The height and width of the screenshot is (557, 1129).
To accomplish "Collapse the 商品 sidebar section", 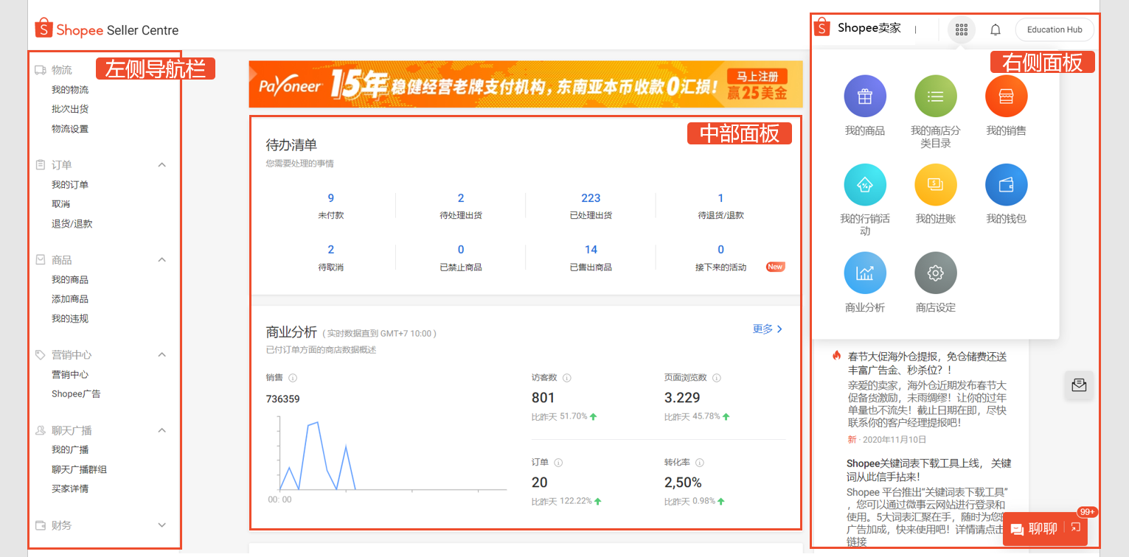I will click(x=162, y=260).
